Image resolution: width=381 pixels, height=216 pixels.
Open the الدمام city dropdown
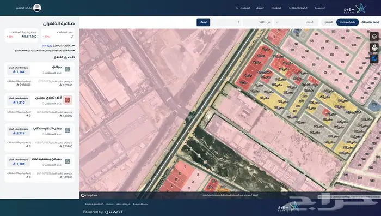click(x=296, y=22)
